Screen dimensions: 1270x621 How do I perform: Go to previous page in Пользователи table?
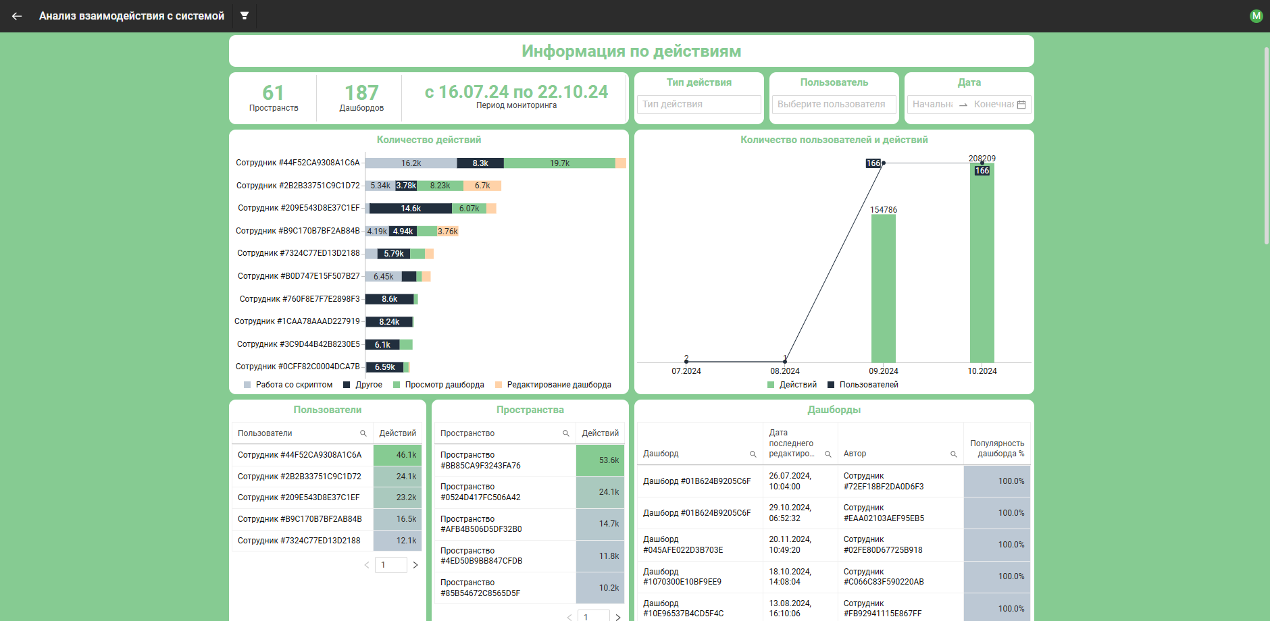click(x=367, y=565)
